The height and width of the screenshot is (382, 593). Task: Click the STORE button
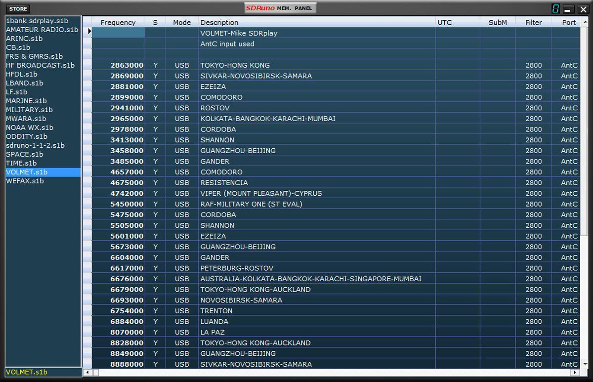[x=19, y=9]
